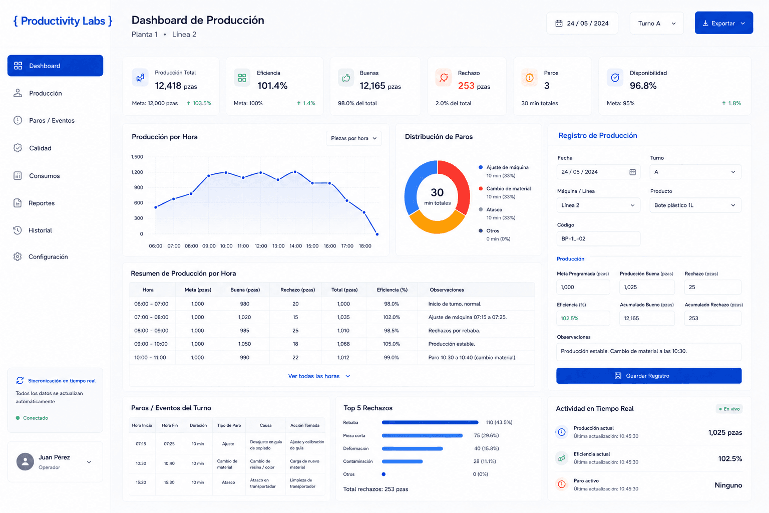This screenshot has height=513, width=769.
Task: Open the Exportar dropdown arrow
Action: (x=743, y=24)
